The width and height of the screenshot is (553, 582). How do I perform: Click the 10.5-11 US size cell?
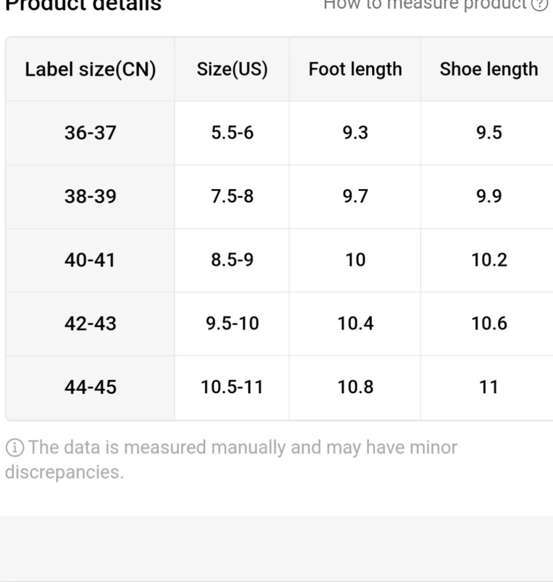pyautogui.click(x=232, y=387)
